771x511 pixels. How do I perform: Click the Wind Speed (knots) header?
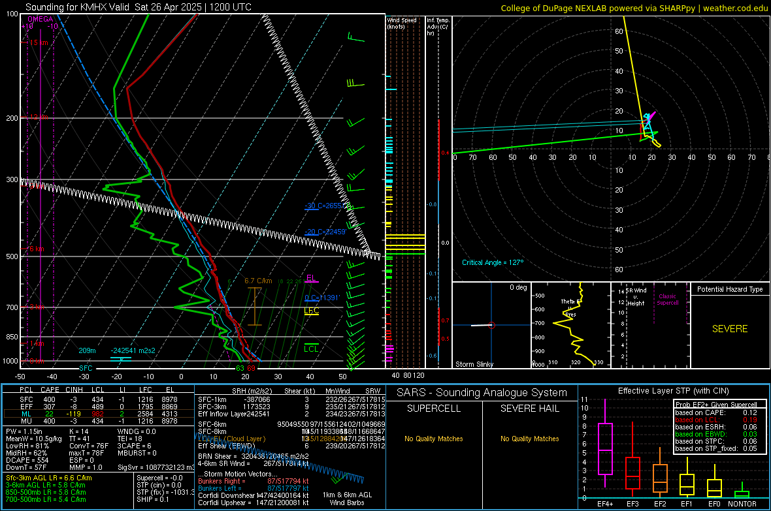click(402, 23)
